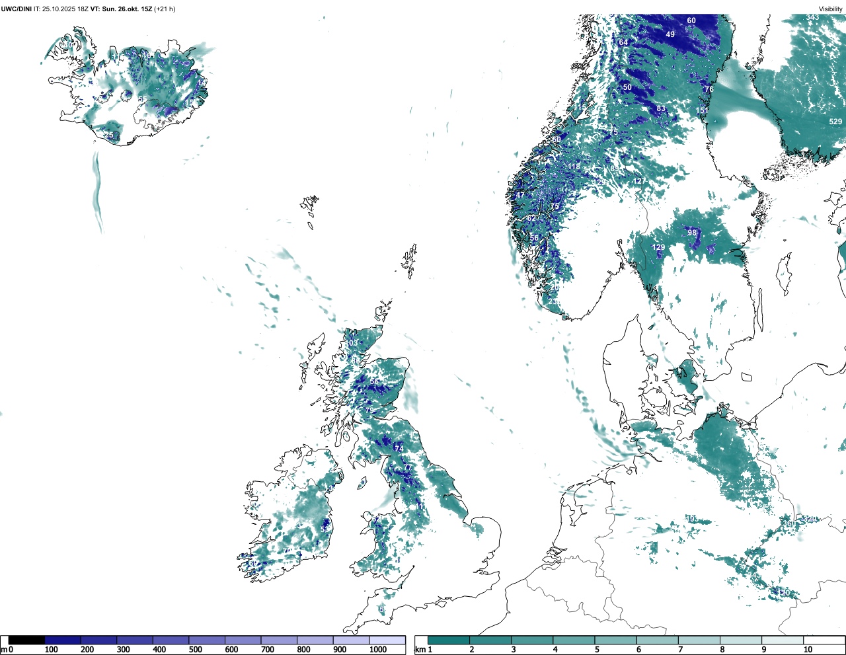The height and width of the screenshot is (655, 846).
Task: Click the '127' visibility value on the map
Action: pyautogui.click(x=639, y=181)
